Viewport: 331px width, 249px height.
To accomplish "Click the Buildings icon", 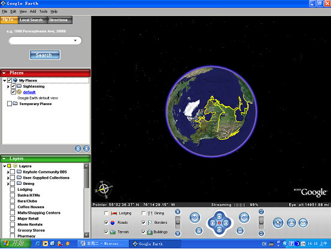I will tap(150, 232).
